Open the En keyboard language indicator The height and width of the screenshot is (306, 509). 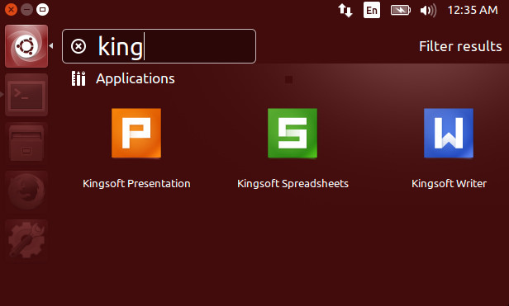tap(372, 11)
